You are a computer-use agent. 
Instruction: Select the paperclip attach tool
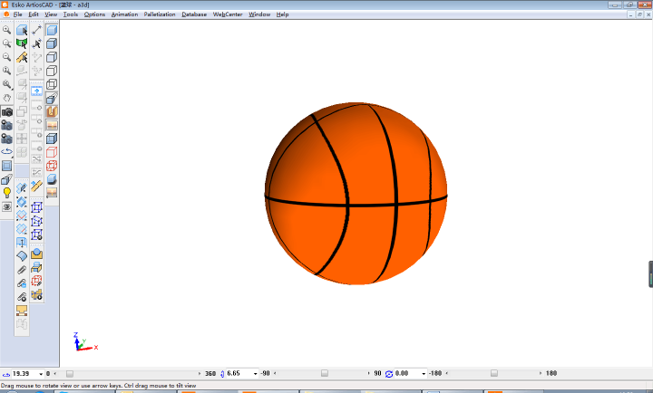[22, 269]
